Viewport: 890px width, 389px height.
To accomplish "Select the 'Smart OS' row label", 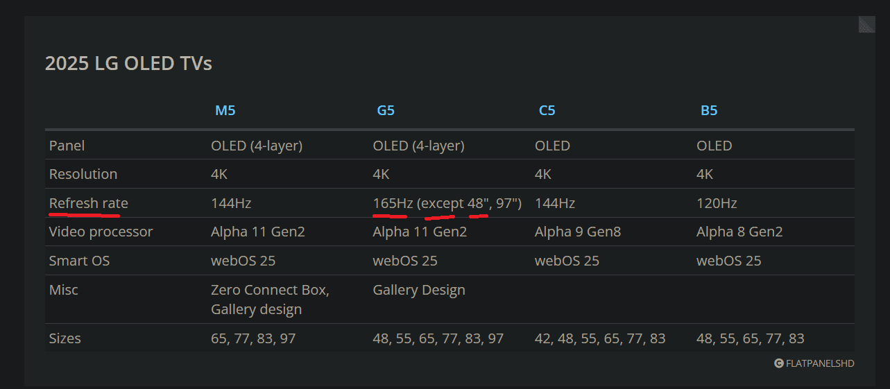I will (80, 261).
